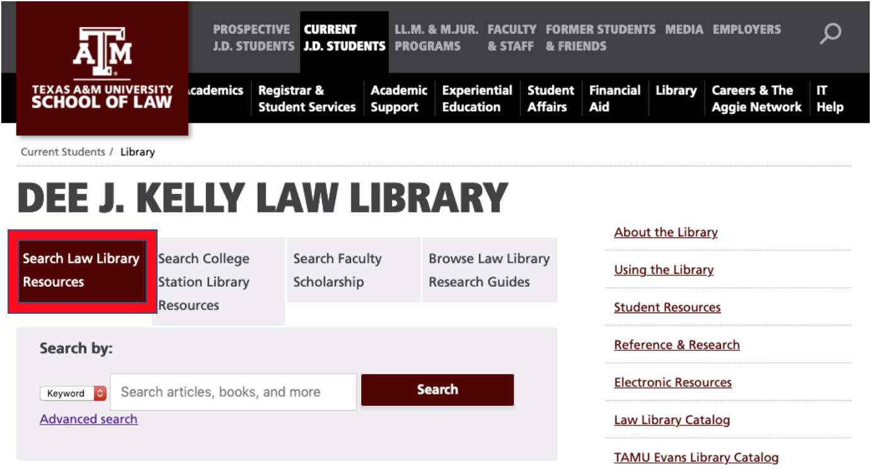This screenshot has width=871, height=470.
Task: Click the IT Help navigation item
Action: (830, 99)
